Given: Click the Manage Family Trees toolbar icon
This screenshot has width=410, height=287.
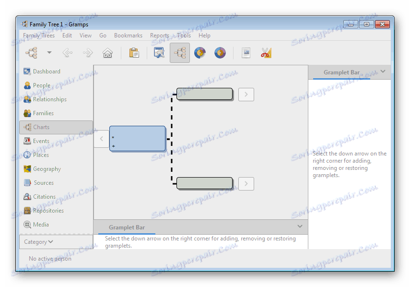Looking at the screenshot, I should pyautogui.click(x=32, y=53).
